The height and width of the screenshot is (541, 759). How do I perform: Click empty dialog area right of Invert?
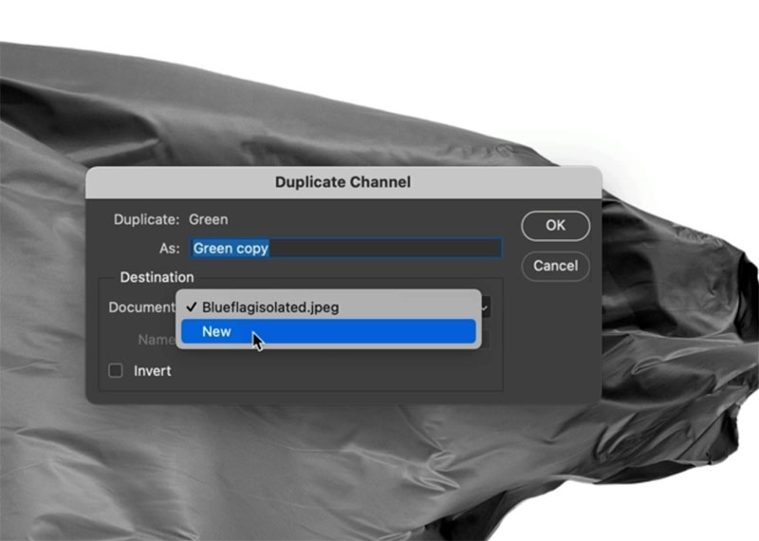[x=332, y=371]
